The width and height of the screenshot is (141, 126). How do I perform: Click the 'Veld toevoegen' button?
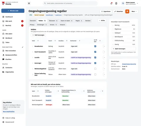(x=38, y=35)
